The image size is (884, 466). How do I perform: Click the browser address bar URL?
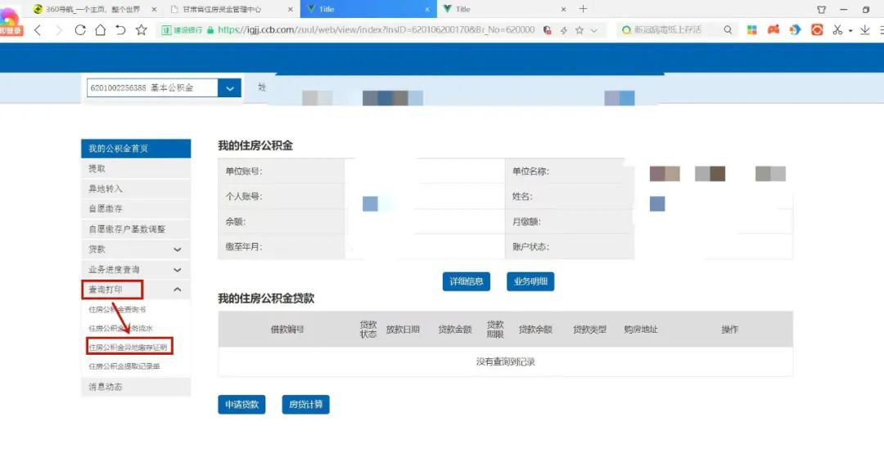pyautogui.click(x=375, y=30)
